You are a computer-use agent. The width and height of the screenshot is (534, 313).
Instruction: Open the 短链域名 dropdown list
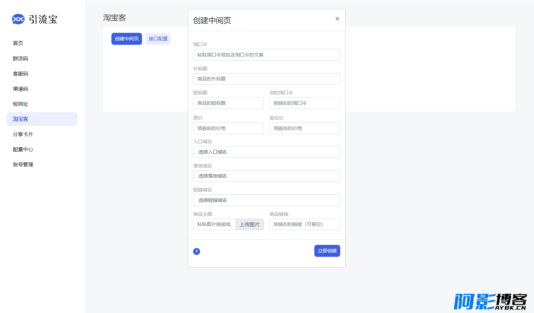coord(266,200)
